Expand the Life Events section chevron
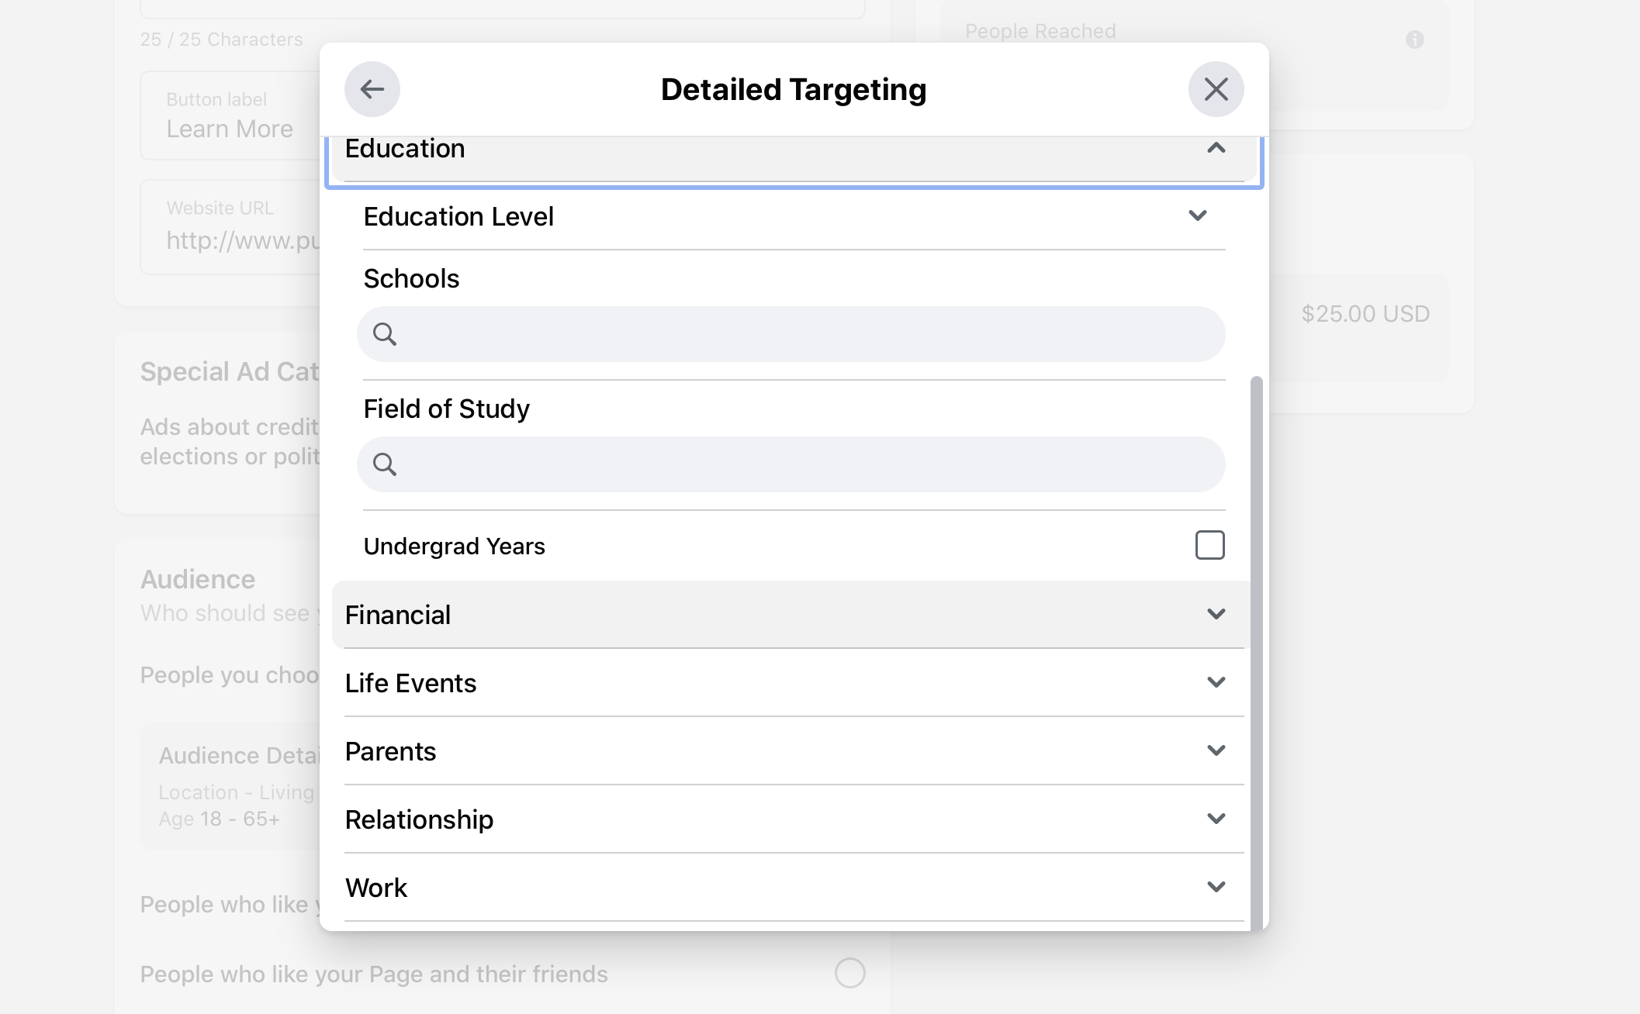The height and width of the screenshot is (1014, 1640). click(1216, 681)
